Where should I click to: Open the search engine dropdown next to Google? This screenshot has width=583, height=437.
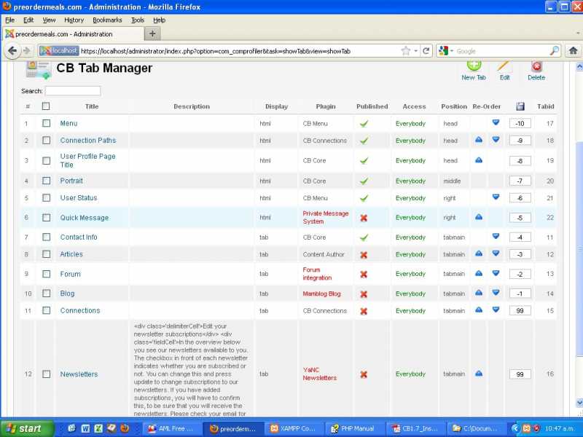(452, 51)
